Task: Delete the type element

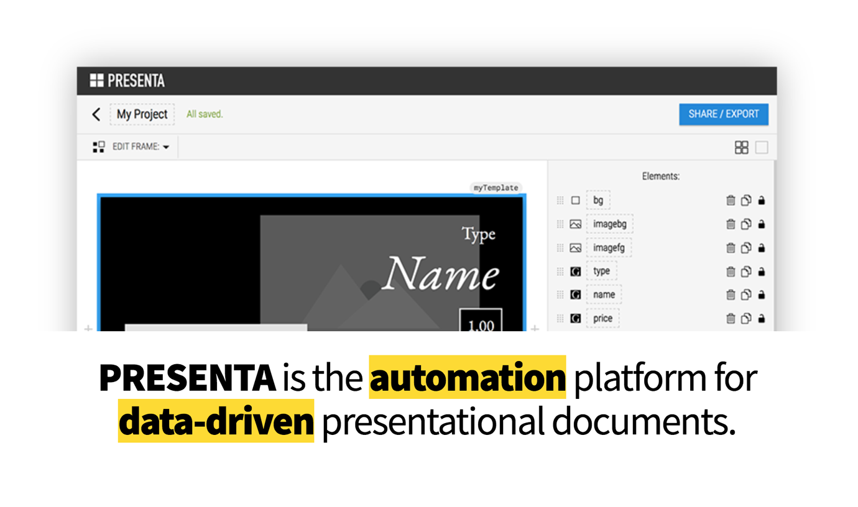Action: [x=731, y=272]
